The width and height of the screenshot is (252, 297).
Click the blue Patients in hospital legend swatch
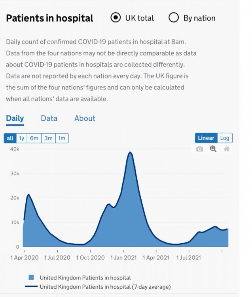click(x=32, y=278)
